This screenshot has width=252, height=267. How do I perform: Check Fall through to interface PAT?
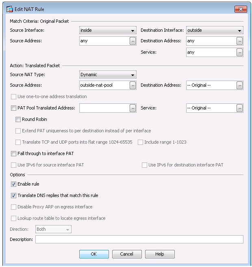pos(13,153)
